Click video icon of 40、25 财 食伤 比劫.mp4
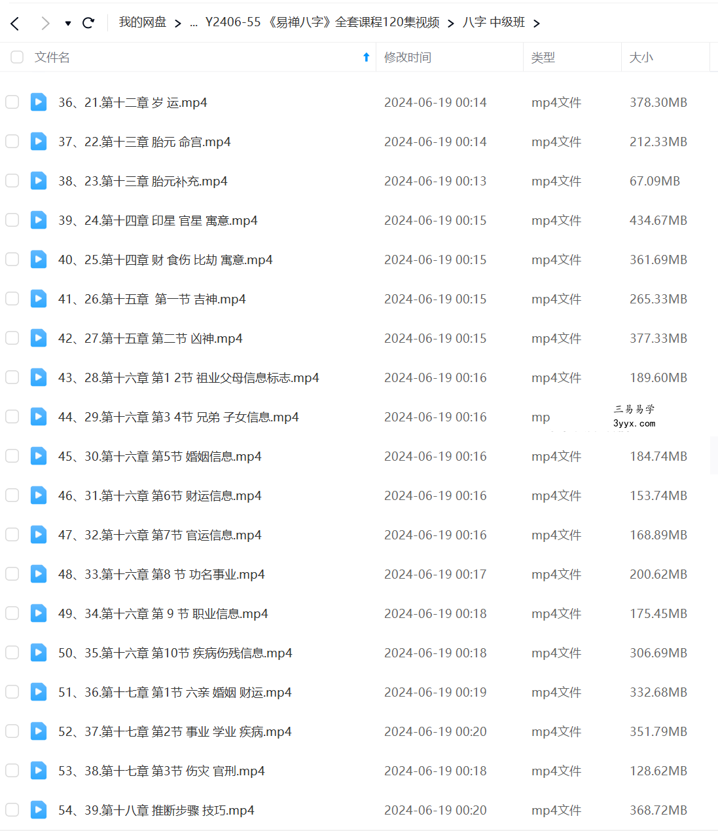 [39, 260]
